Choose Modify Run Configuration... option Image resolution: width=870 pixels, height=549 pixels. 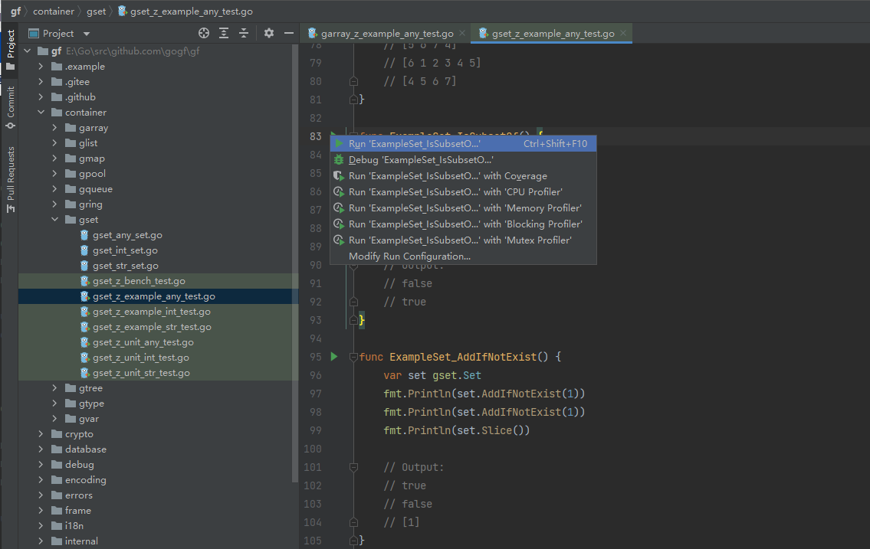click(x=409, y=257)
